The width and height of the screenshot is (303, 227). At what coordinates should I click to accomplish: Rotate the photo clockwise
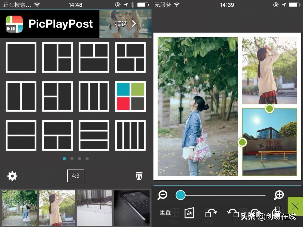click(211, 213)
